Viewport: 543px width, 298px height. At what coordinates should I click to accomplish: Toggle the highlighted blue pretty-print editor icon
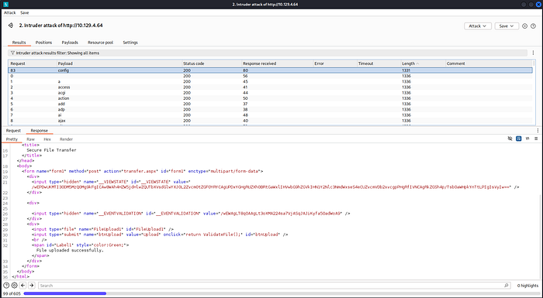pos(518,139)
